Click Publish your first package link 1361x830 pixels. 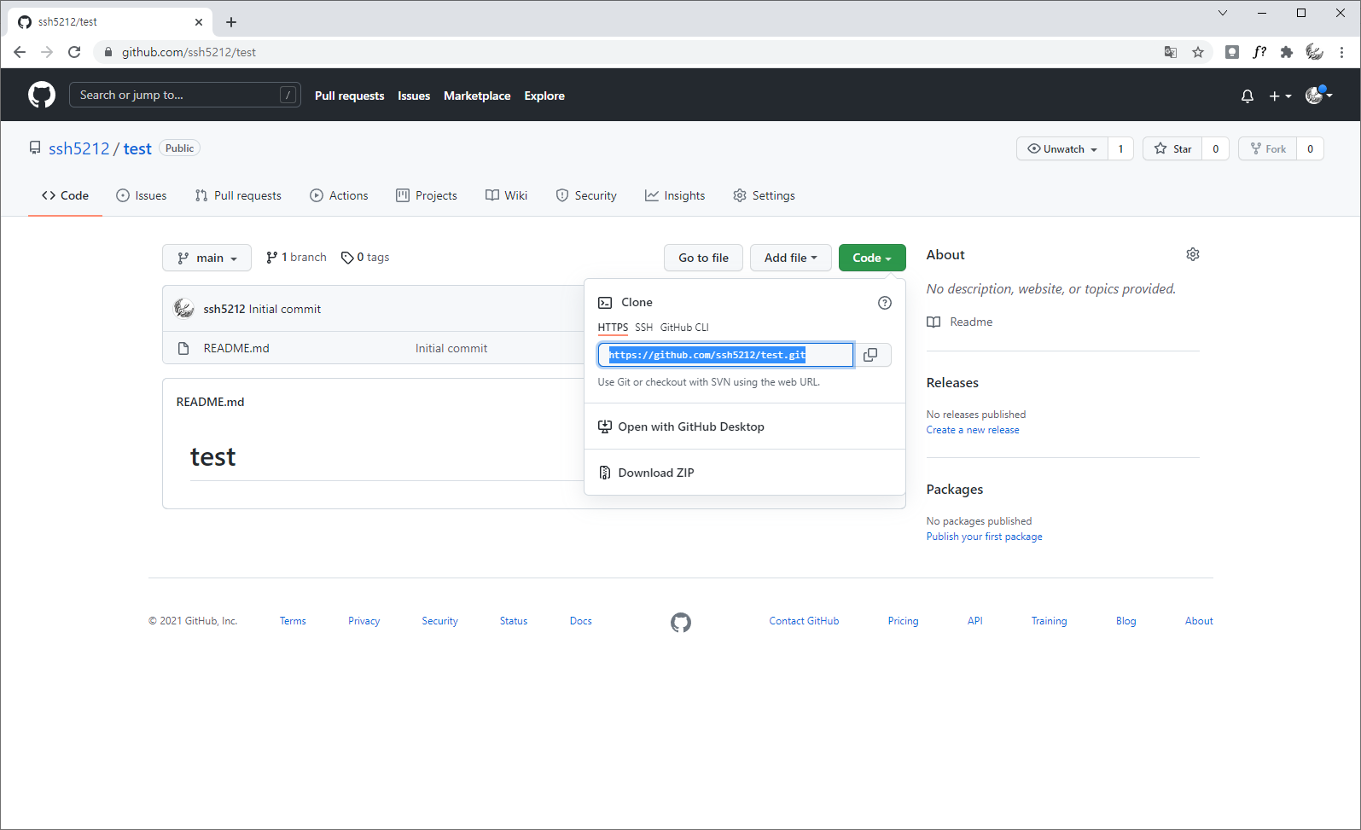[x=985, y=537]
